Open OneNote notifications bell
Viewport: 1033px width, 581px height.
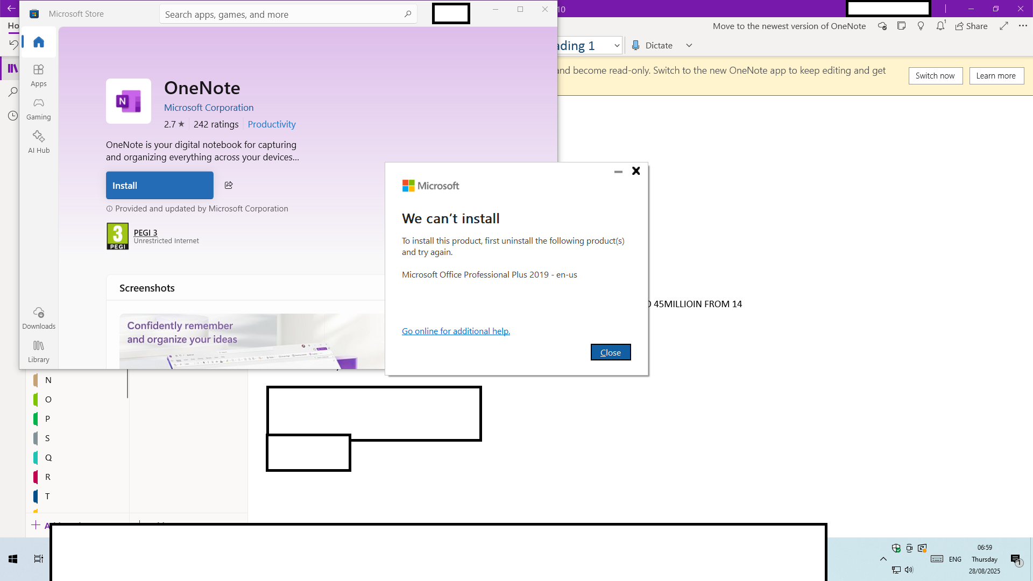click(940, 26)
